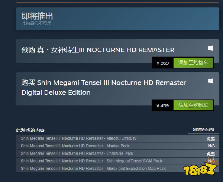Click the Digital Deluxe Edition purchase title
The image size is (223, 182).
(104, 88)
